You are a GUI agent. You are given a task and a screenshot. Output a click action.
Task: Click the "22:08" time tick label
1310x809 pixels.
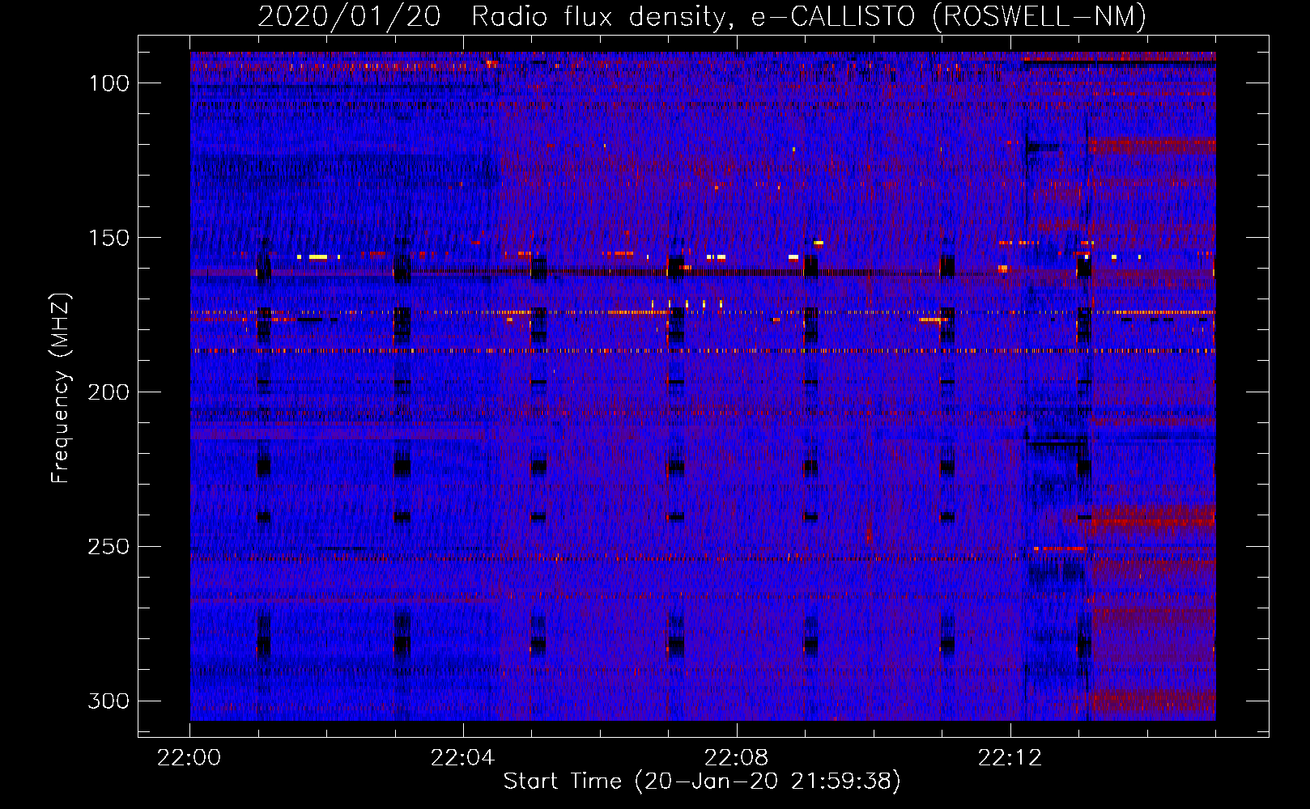(x=736, y=758)
